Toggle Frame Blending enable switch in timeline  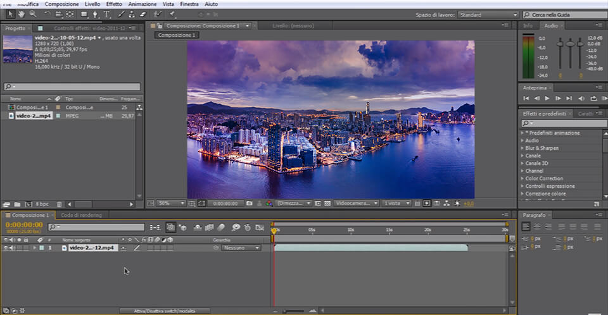coord(209,228)
